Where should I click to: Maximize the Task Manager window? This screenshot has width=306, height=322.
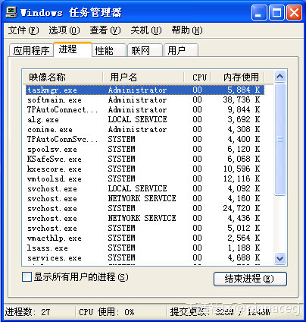pyautogui.click(x=276, y=13)
